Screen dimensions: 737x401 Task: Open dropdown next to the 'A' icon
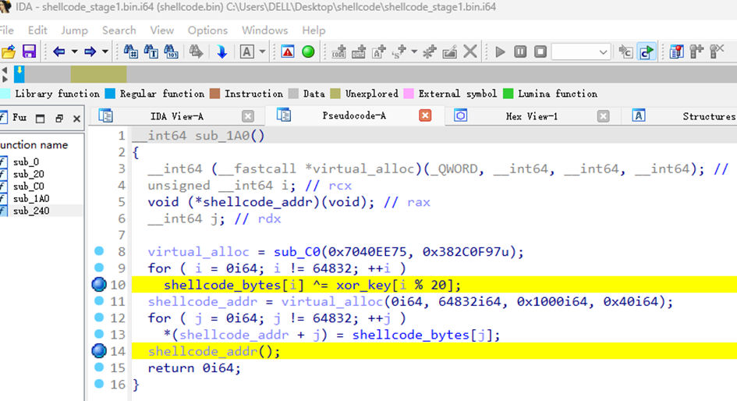click(262, 51)
